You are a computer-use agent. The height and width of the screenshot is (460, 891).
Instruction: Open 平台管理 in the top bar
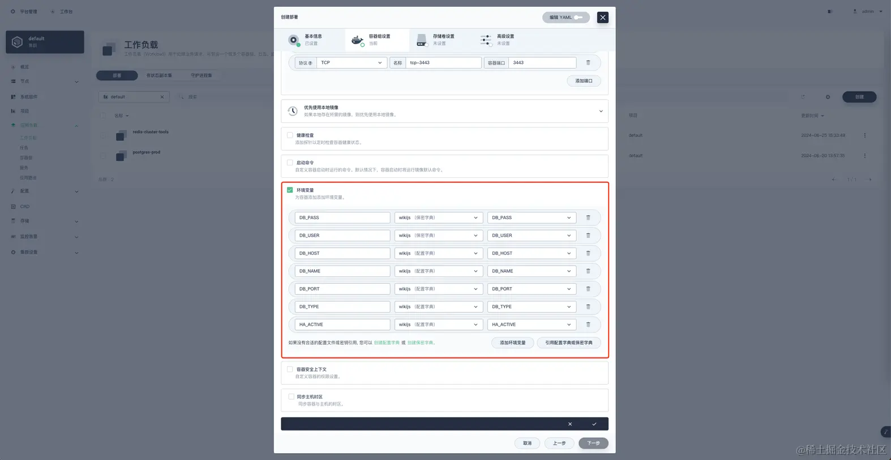[24, 11]
